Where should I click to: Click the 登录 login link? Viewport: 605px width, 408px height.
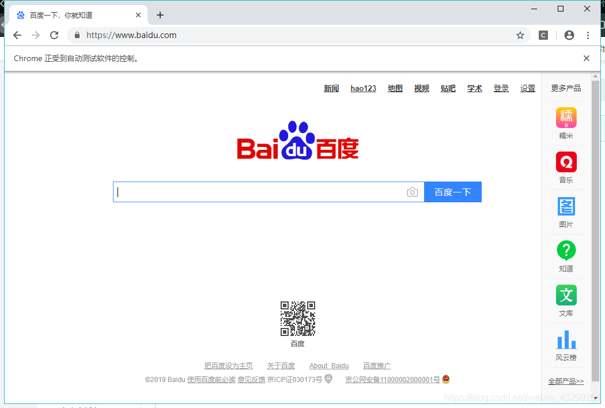coord(501,88)
